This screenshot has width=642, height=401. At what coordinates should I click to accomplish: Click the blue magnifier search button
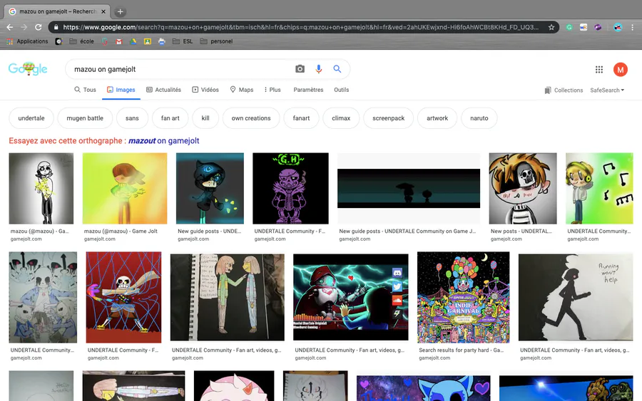tap(337, 69)
